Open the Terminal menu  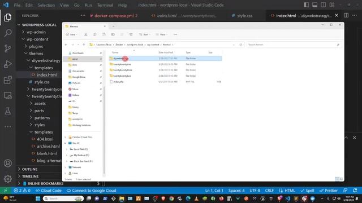coord(105,5)
